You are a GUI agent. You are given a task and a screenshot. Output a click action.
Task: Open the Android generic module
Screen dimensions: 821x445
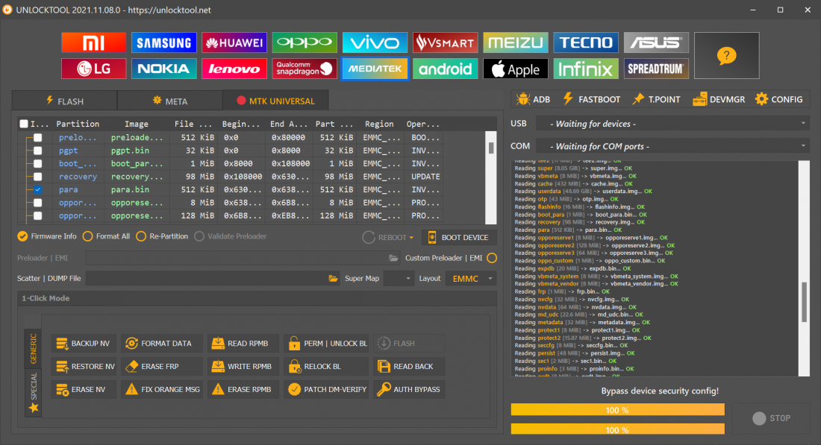(445, 69)
